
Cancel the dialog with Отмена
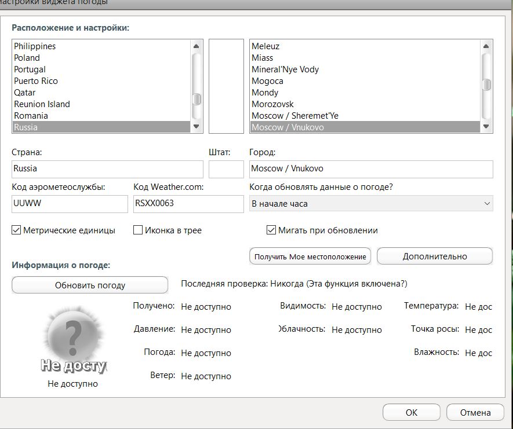(x=475, y=413)
